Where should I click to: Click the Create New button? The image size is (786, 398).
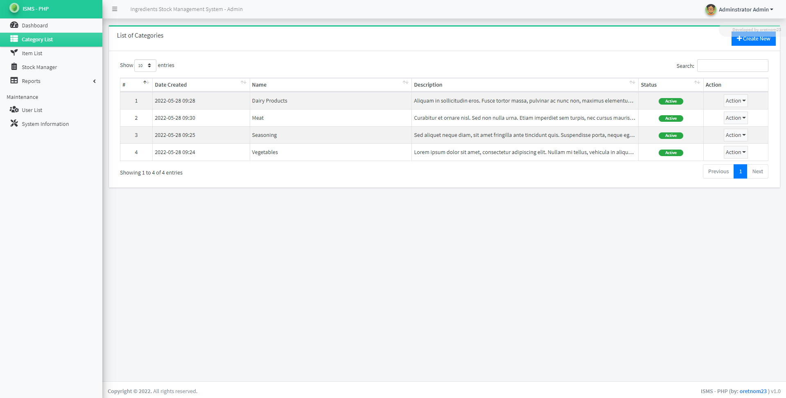pyautogui.click(x=753, y=39)
